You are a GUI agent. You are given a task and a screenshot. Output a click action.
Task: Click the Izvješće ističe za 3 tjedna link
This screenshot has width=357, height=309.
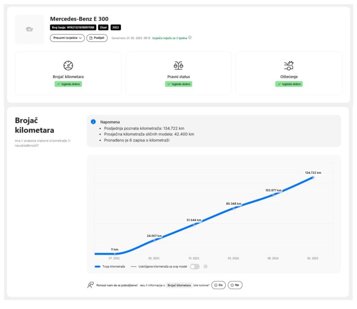170,38
